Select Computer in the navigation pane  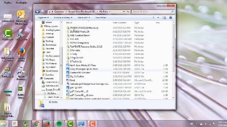coord(49,78)
